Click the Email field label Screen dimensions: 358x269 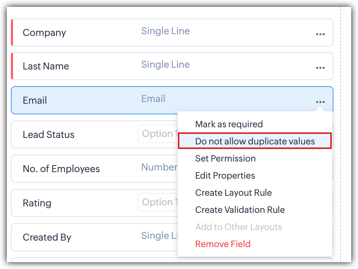coord(35,100)
